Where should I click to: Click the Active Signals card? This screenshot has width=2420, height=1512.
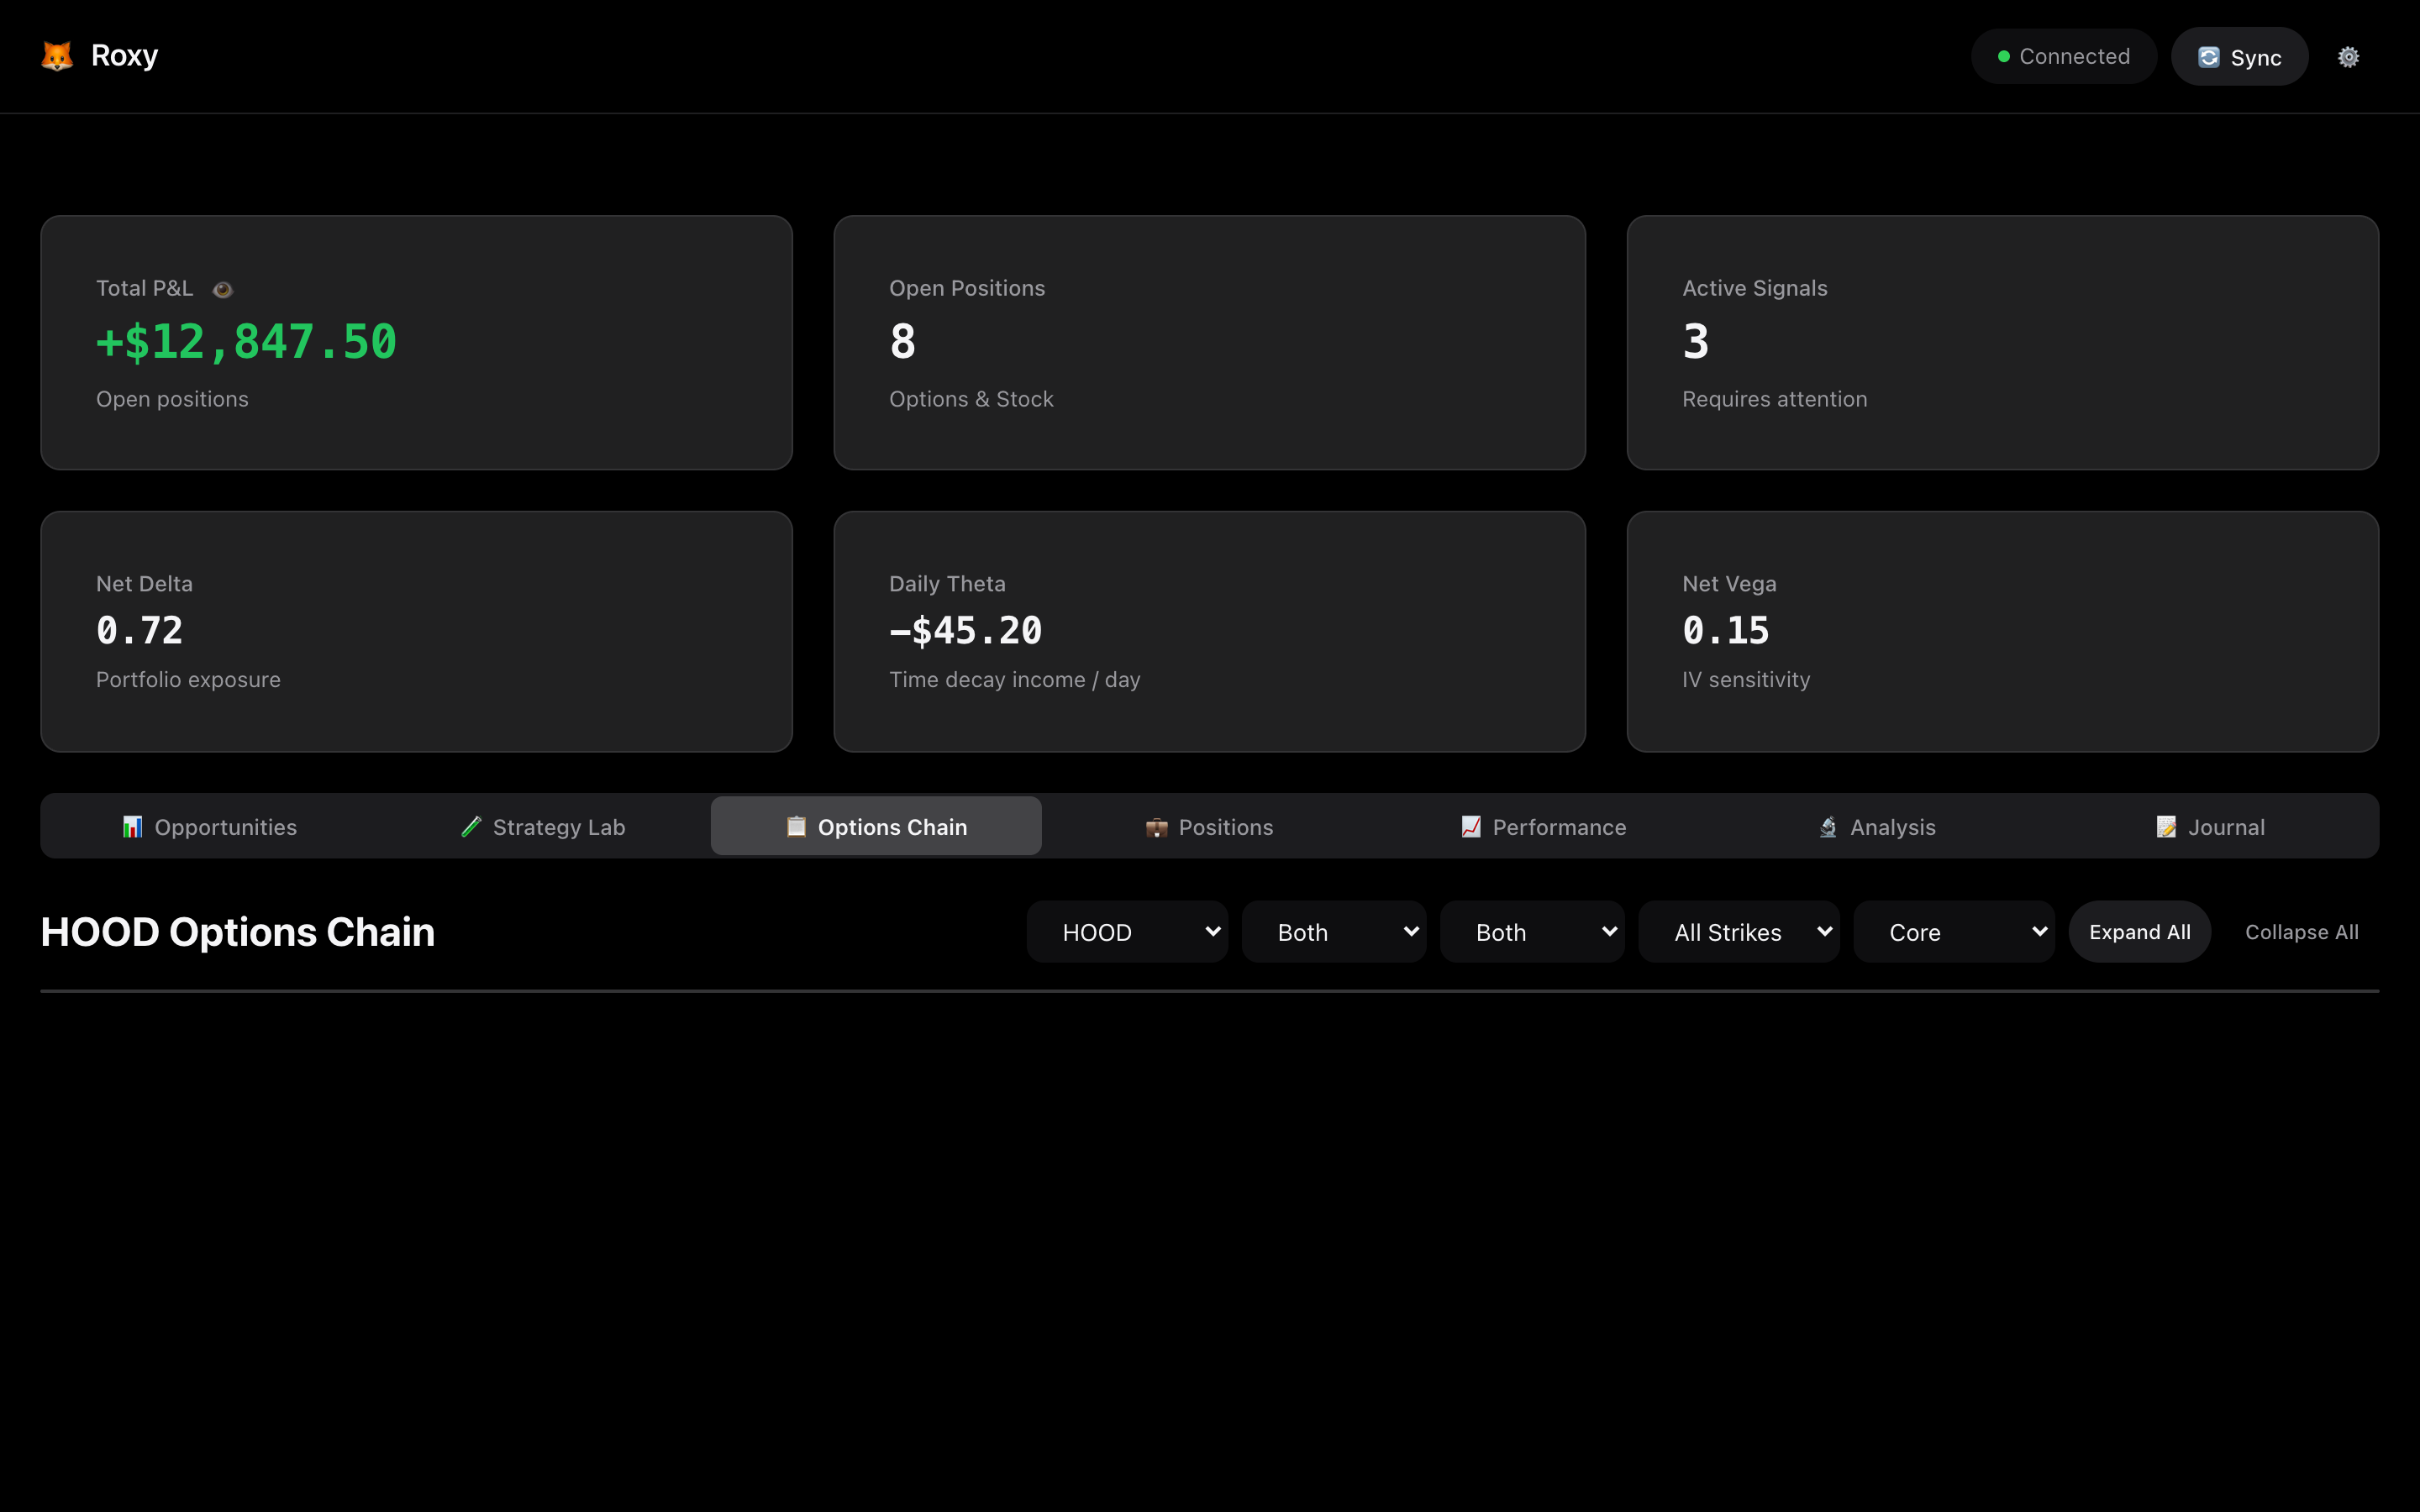coord(2002,343)
